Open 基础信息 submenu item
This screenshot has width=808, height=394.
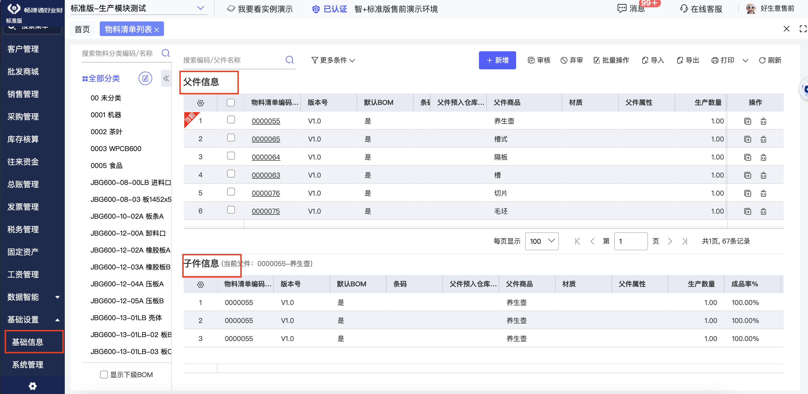click(28, 342)
